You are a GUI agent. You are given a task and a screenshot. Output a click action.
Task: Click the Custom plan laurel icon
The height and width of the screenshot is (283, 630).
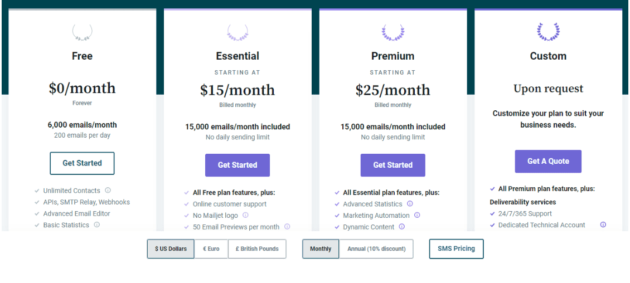pyautogui.click(x=548, y=32)
